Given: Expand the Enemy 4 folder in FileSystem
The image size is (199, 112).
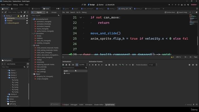Looking at the screenshot, I should point(7,94).
